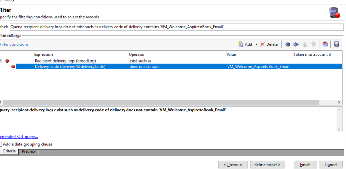Click the red dot beside Delivery code row
Image resolution: width=346 pixels, height=169 pixels.
coord(13,67)
